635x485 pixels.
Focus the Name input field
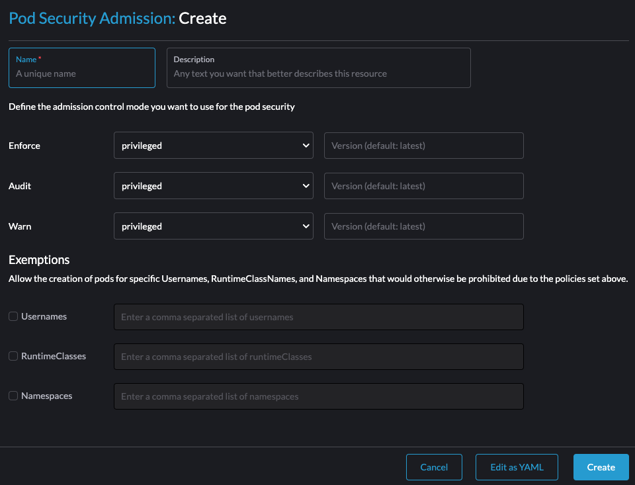82,68
